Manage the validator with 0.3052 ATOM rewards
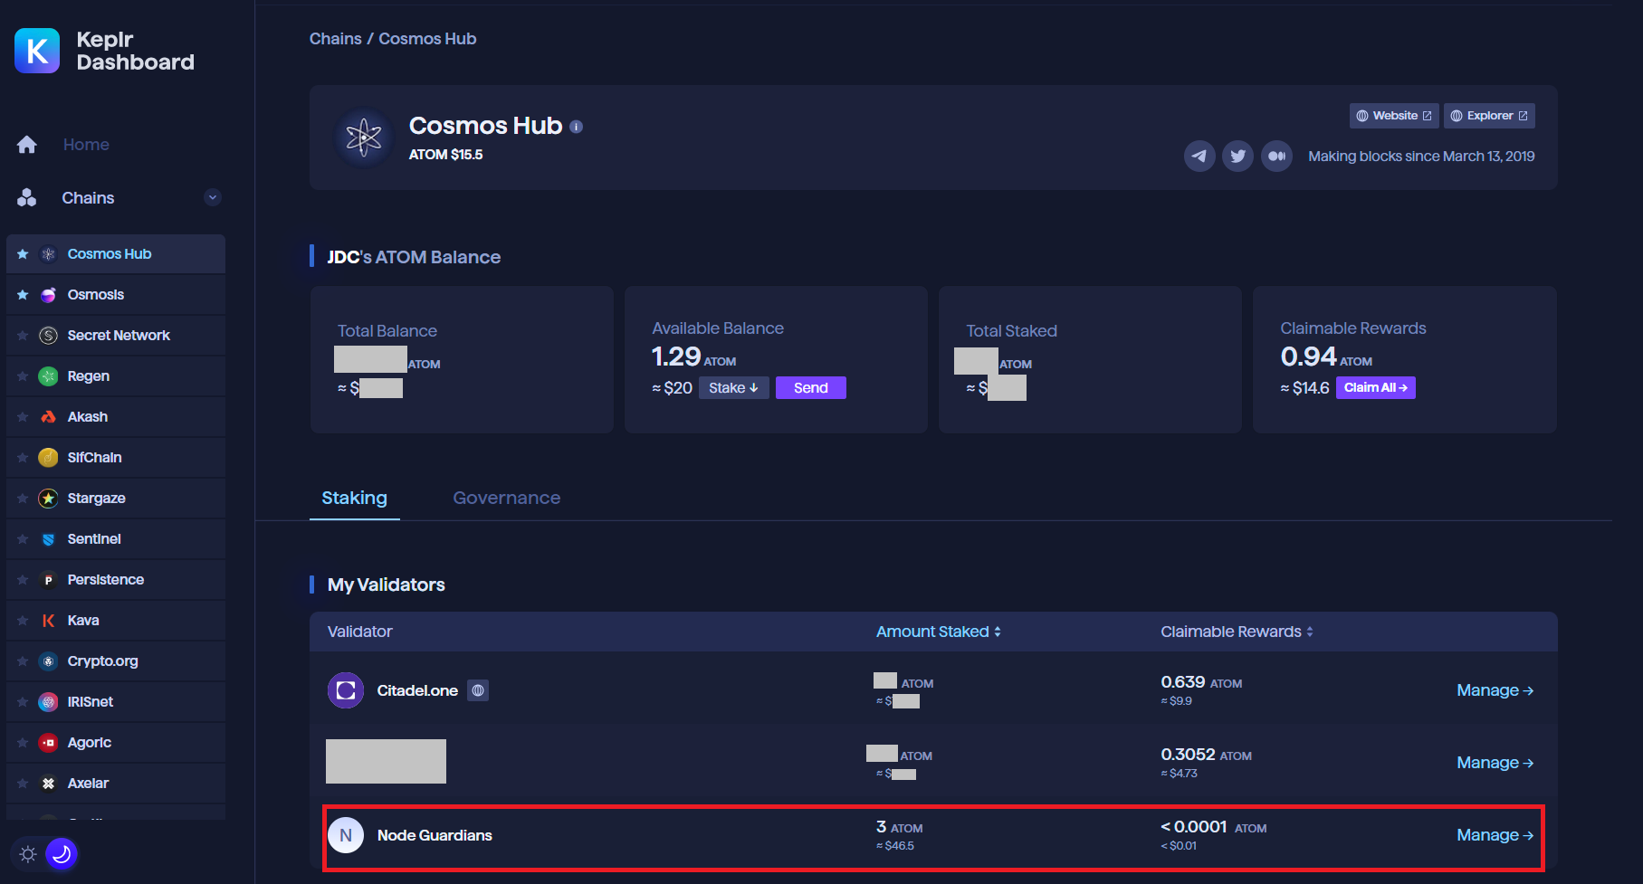Screen dimensions: 1643x884 (1495, 763)
